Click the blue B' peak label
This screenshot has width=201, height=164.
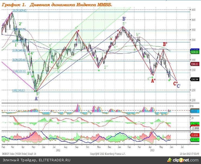click(124, 19)
